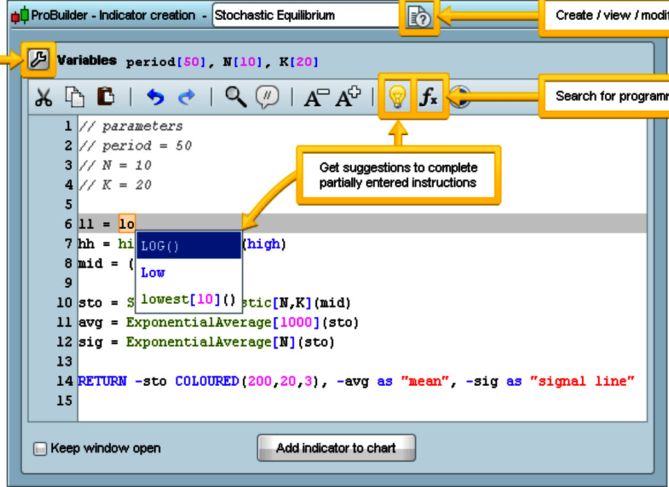This screenshot has width=669, height=487.
Task: Increase font size with the A+ icon
Action: click(x=347, y=96)
